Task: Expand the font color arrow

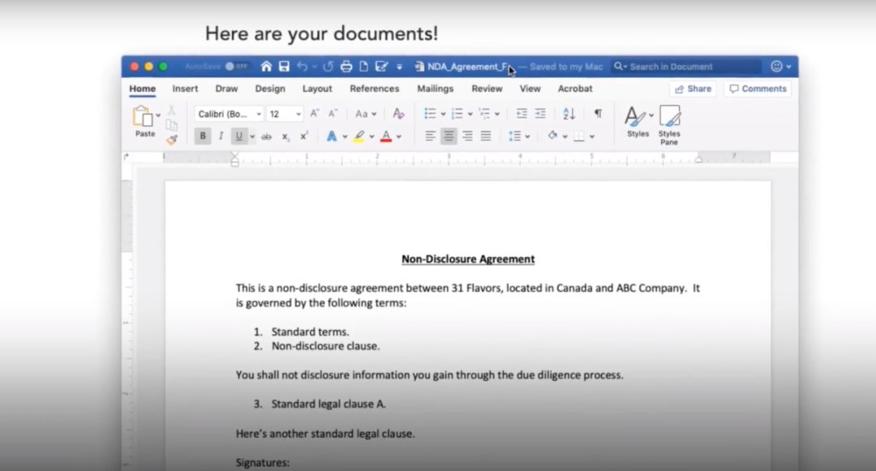Action: tap(399, 137)
